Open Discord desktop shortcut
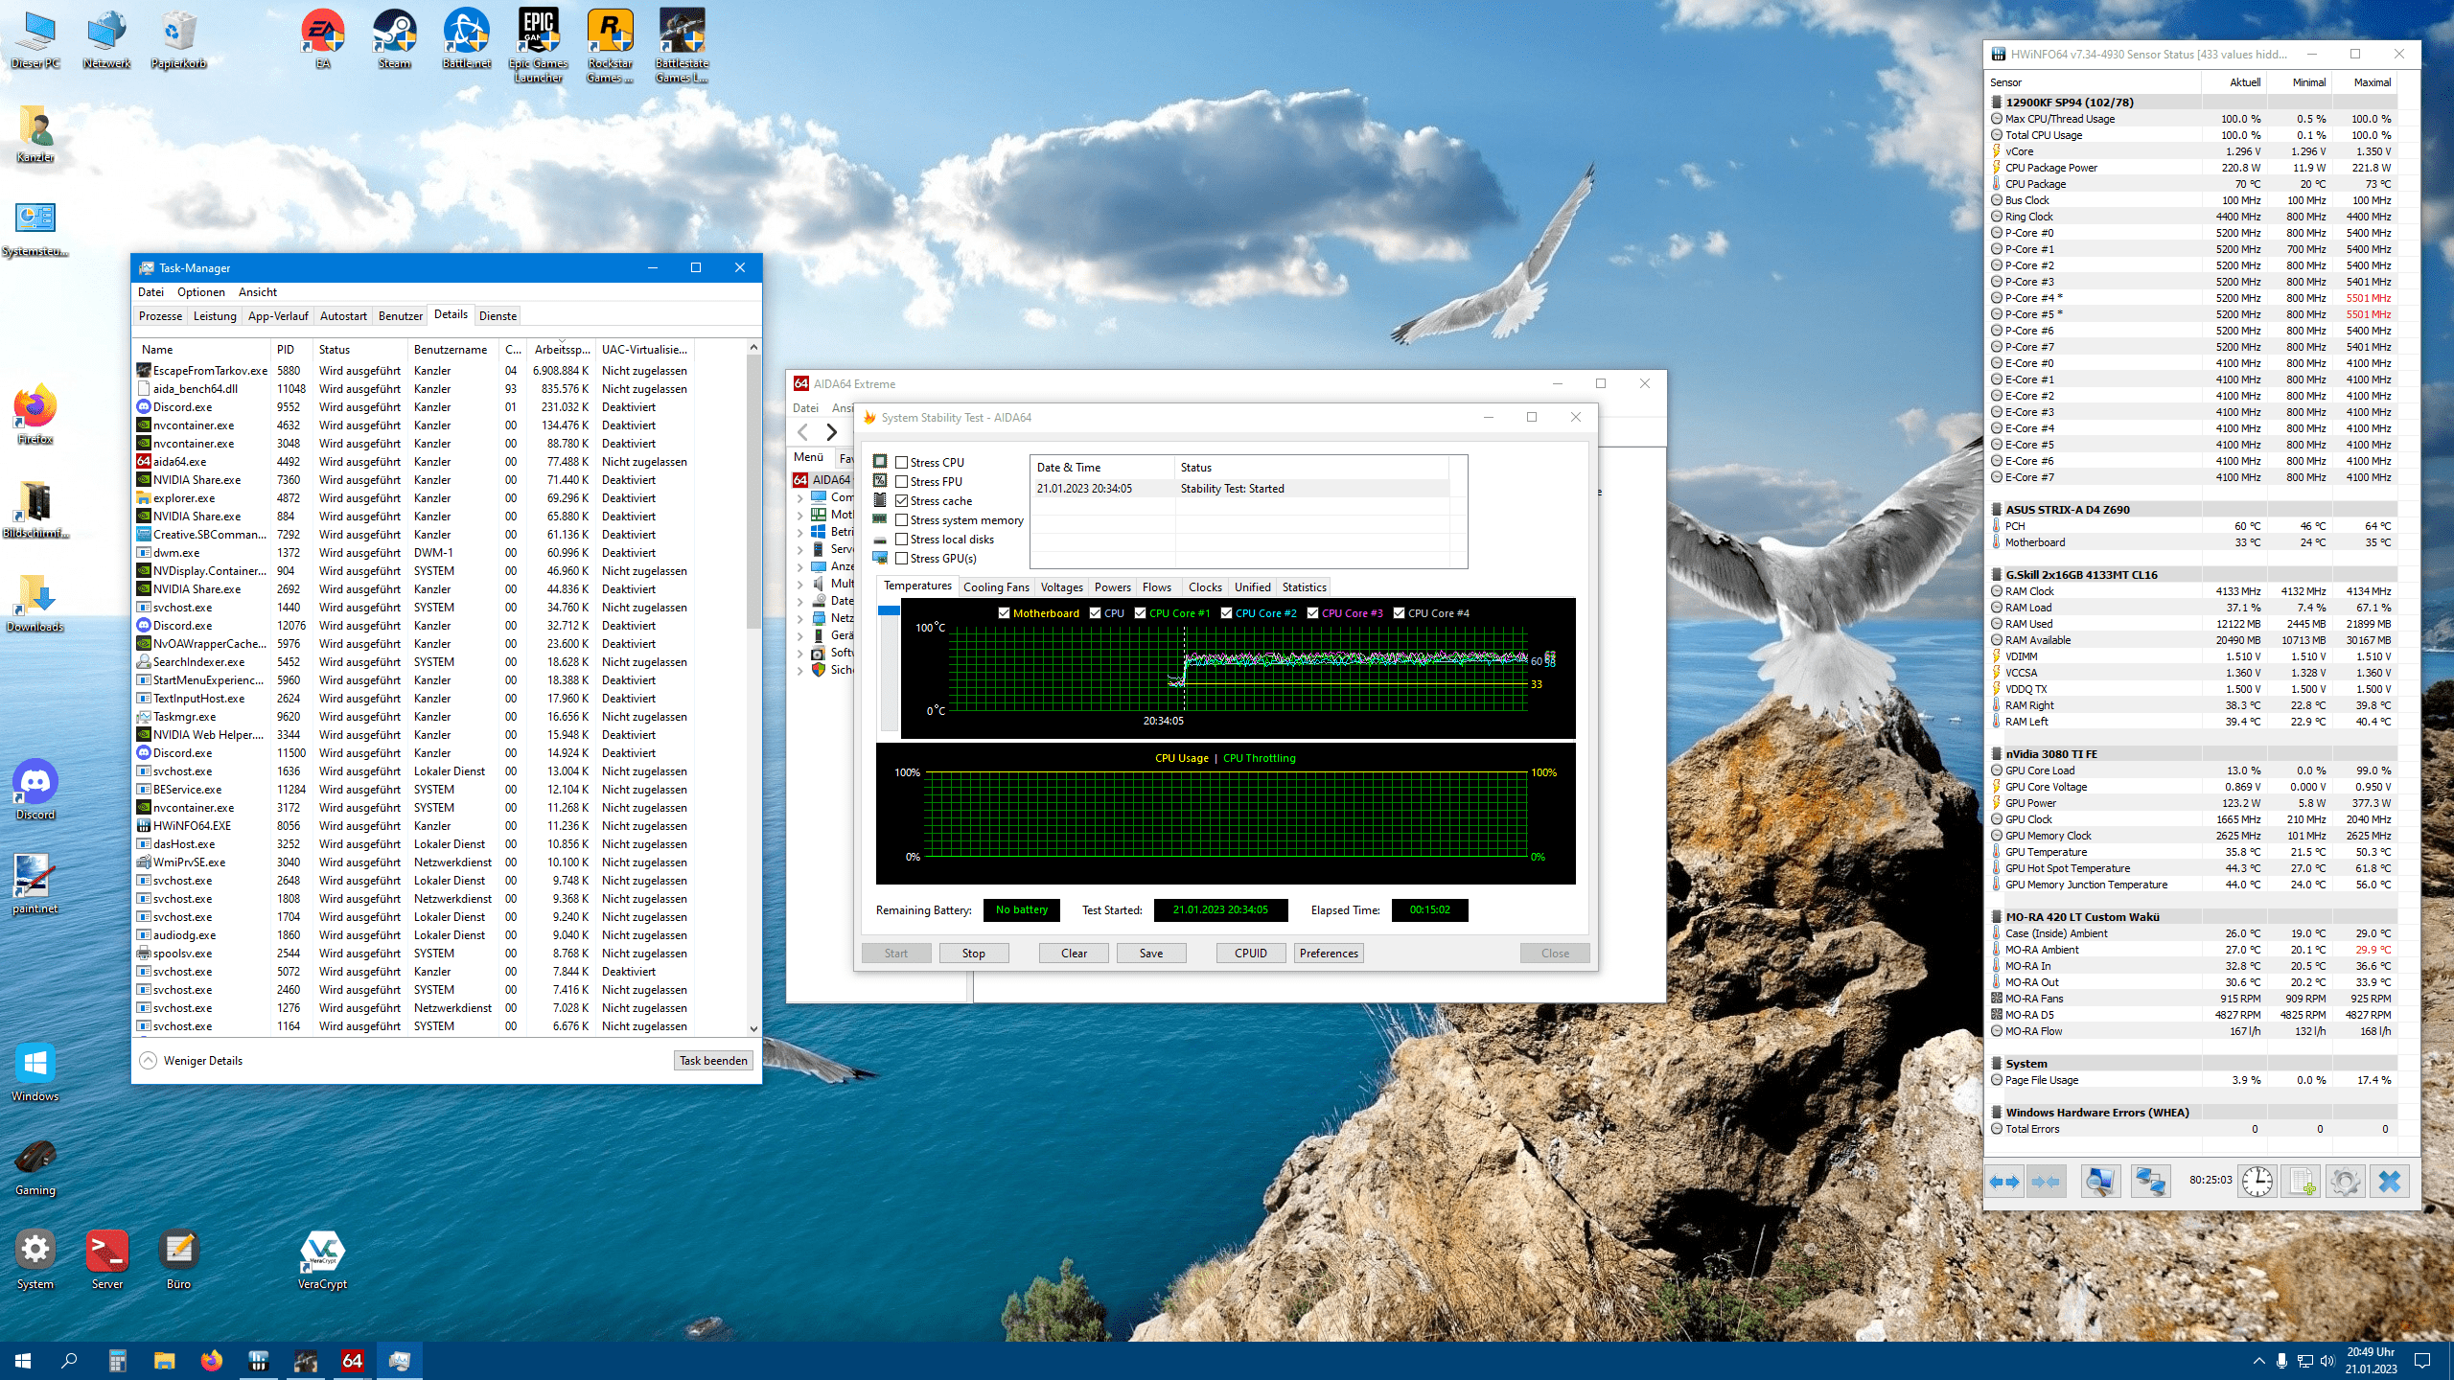 point(35,791)
